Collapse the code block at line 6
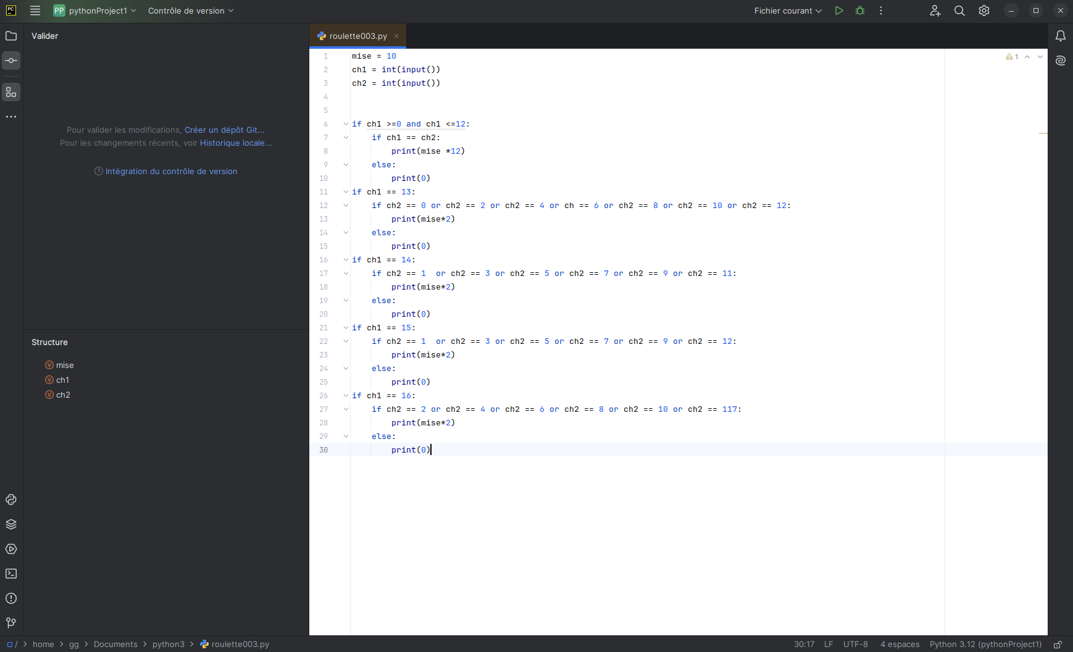Image resolution: width=1073 pixels, height=652 pixels. 346,124
